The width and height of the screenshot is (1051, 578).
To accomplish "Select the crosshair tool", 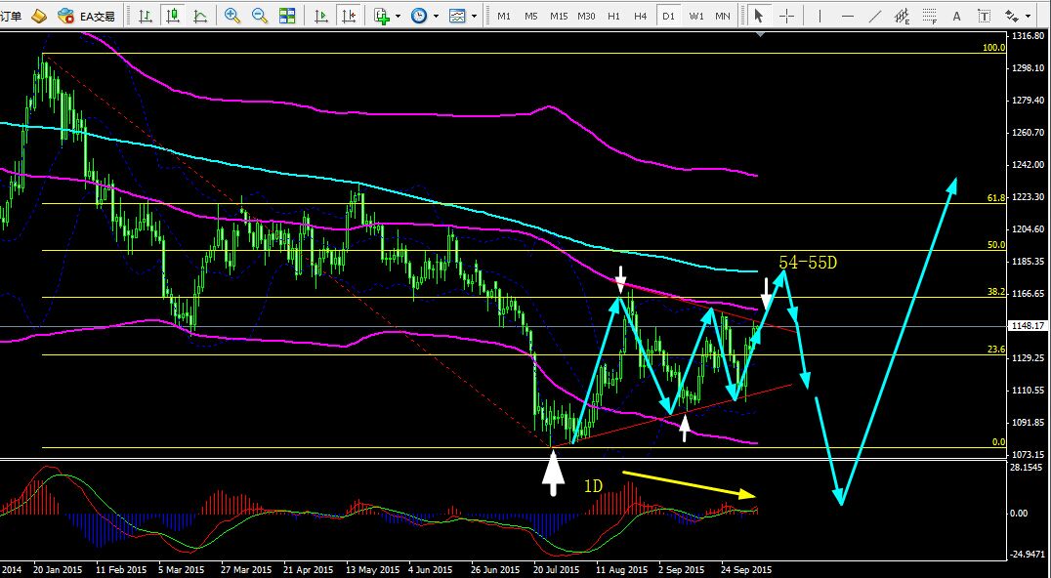I will coord(786,16).
